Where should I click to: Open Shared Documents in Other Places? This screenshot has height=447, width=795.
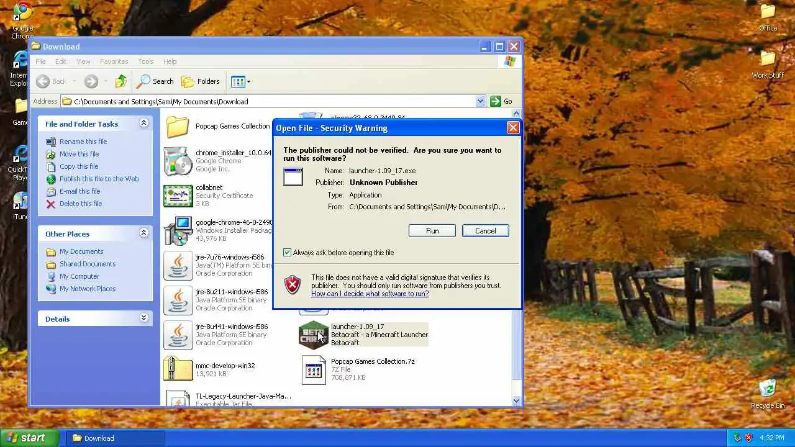coord(88,264)
